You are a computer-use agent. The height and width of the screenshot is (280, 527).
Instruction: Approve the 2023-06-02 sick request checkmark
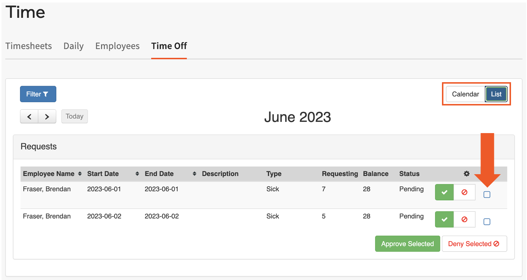(x=444, y=220)
